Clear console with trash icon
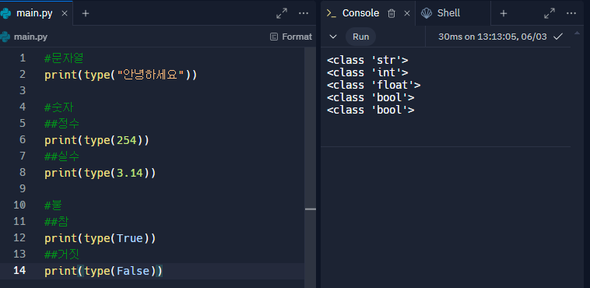Screen dimensions: 590x288 point(392,13)
